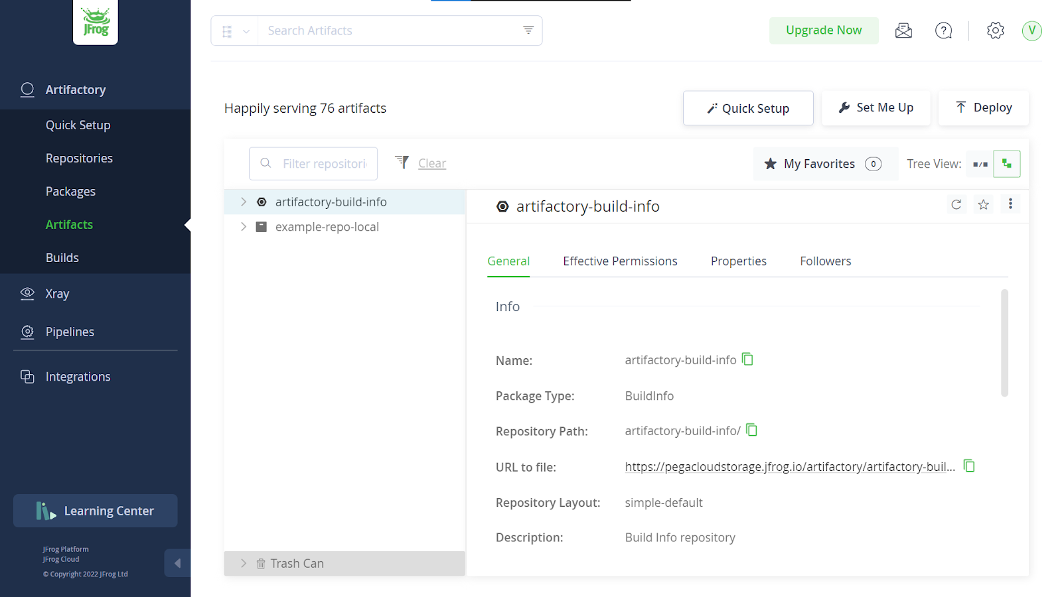
Task: Click the Quick Setup button
Action: 748,108
